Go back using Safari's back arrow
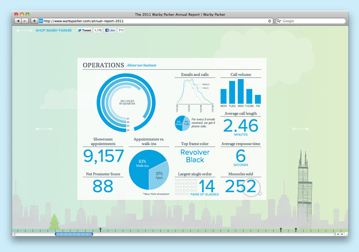The image size is (359, 252). 18,21
